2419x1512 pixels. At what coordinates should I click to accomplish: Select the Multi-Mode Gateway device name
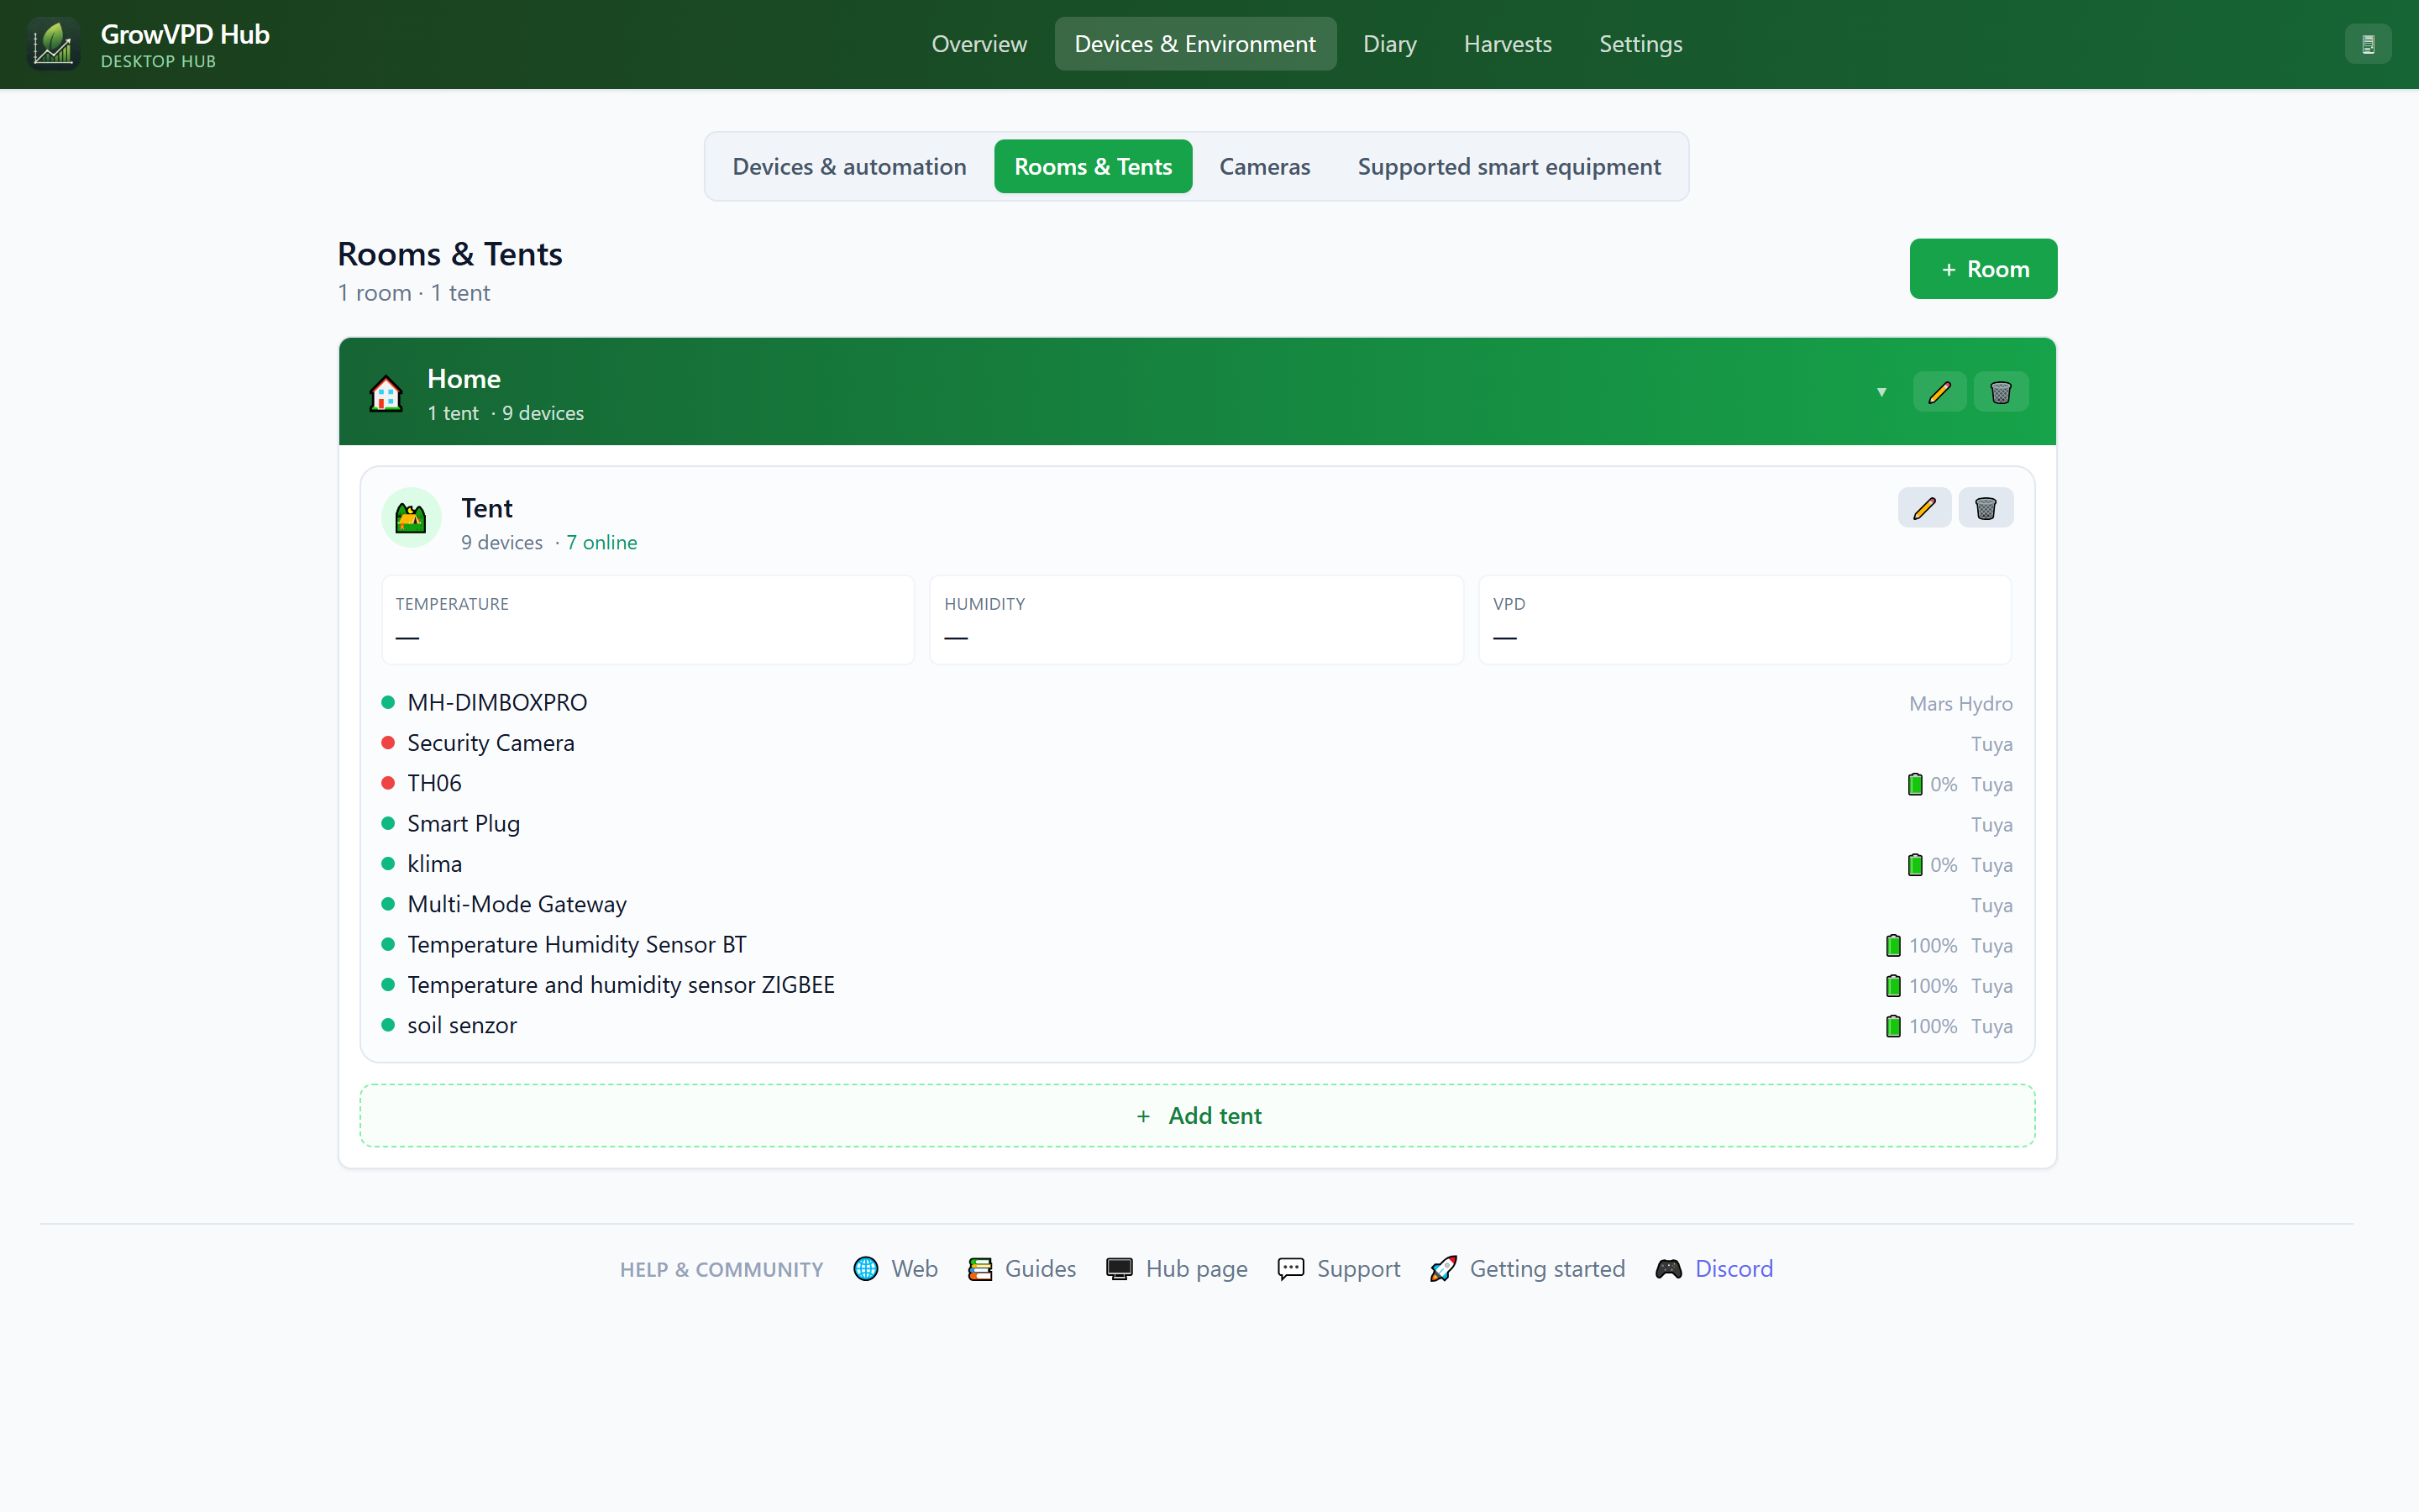[517, 904]
